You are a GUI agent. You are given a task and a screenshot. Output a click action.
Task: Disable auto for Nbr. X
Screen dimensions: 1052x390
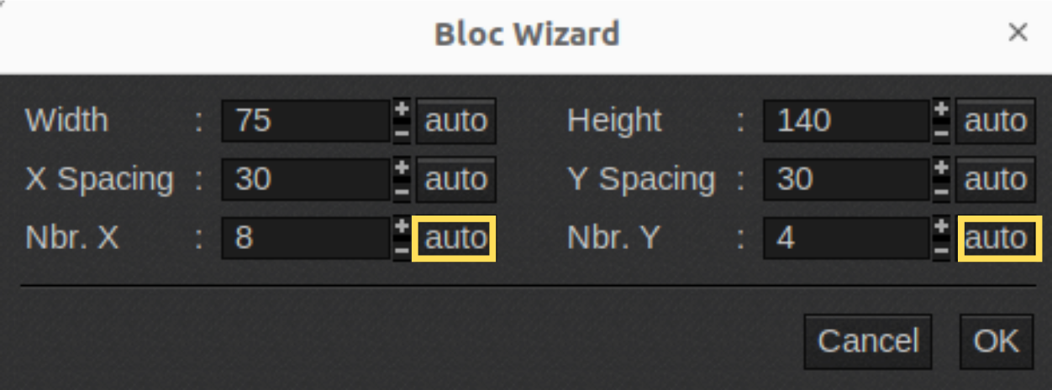455,238
